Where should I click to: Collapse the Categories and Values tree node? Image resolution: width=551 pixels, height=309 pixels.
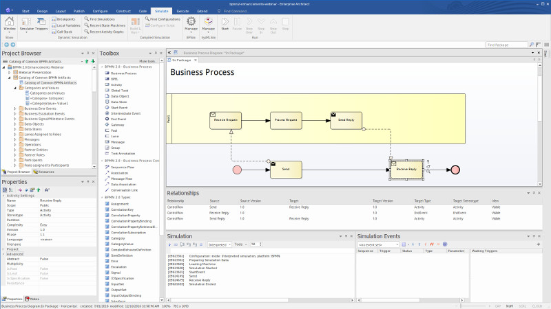14,88
